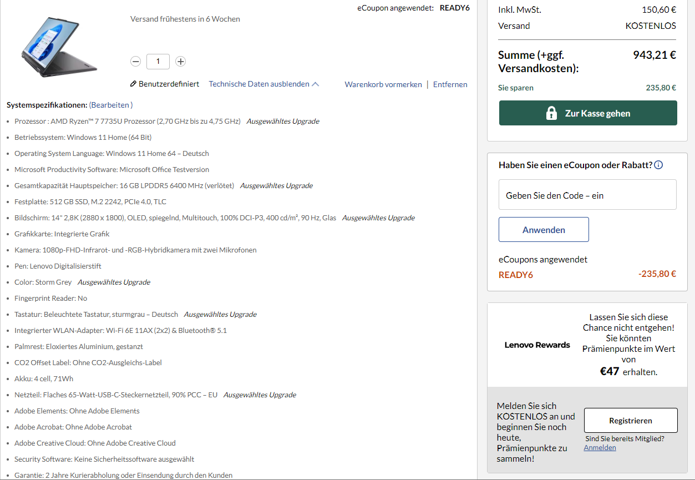Screen dimensions: 695x480
Task: Click the quantity input field
Action: click(x=158, y=61)
